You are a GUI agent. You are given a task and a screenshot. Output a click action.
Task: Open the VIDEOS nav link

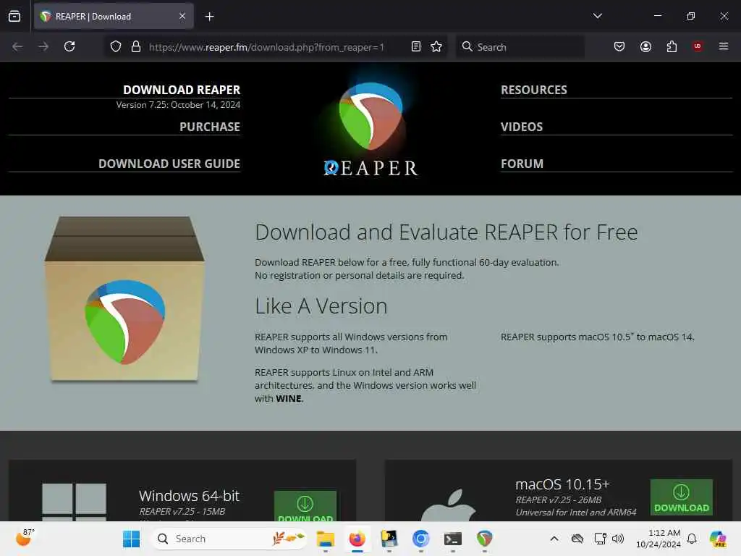(x=522, y=127)
